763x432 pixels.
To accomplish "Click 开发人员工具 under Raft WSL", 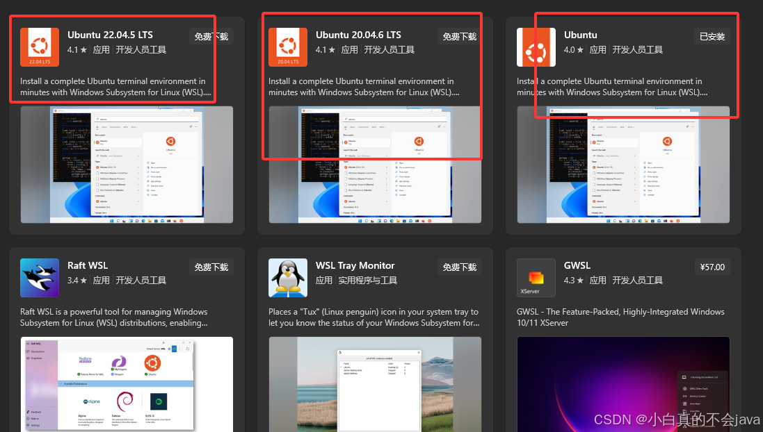I will [x=141, y=281].
